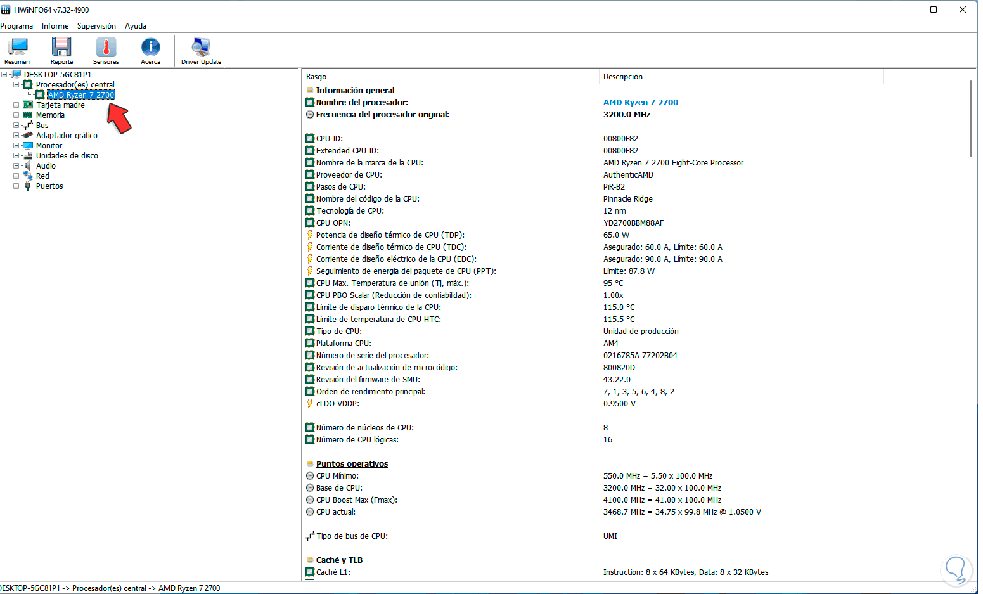Click the Tarjeta madre board icon
The height and width of the screenshot is (594, 983).
[x=28, y=105]
